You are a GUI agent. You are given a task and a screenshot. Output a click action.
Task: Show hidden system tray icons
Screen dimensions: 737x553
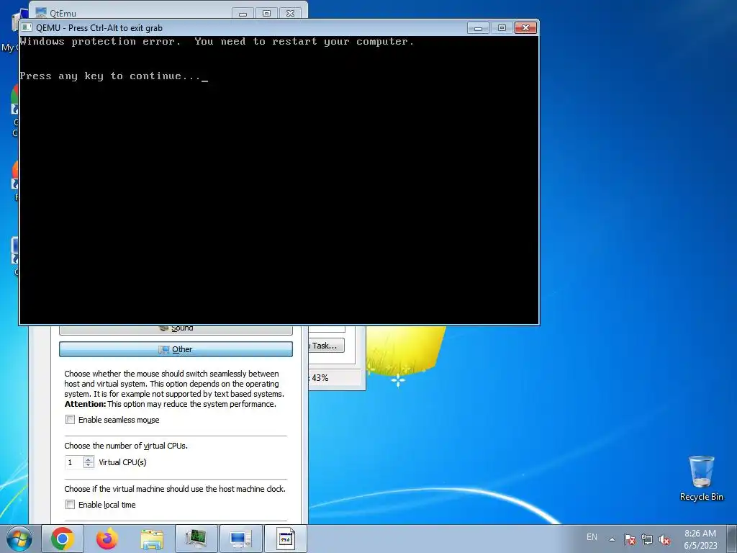point(612,539)
